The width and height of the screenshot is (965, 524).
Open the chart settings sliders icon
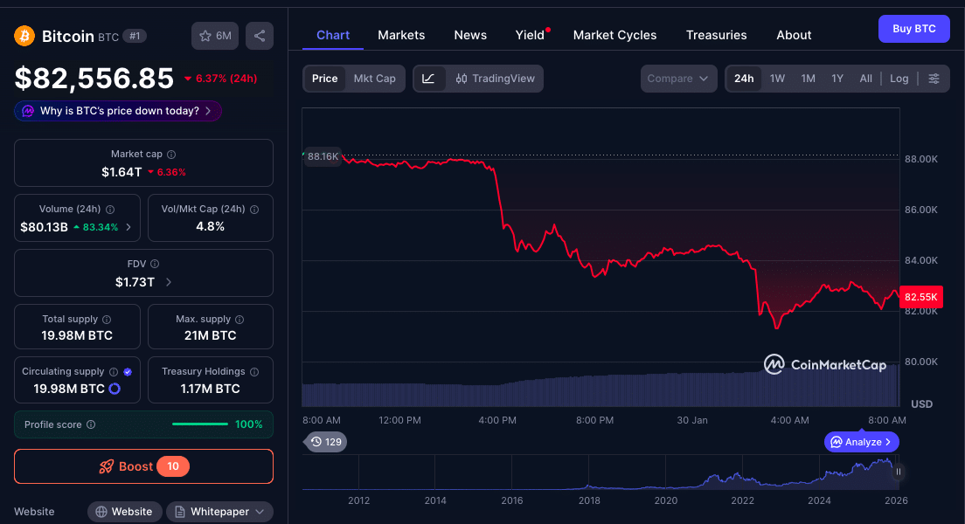(934, 78)
